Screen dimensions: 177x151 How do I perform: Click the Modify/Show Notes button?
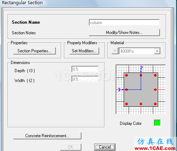(124, 33)
